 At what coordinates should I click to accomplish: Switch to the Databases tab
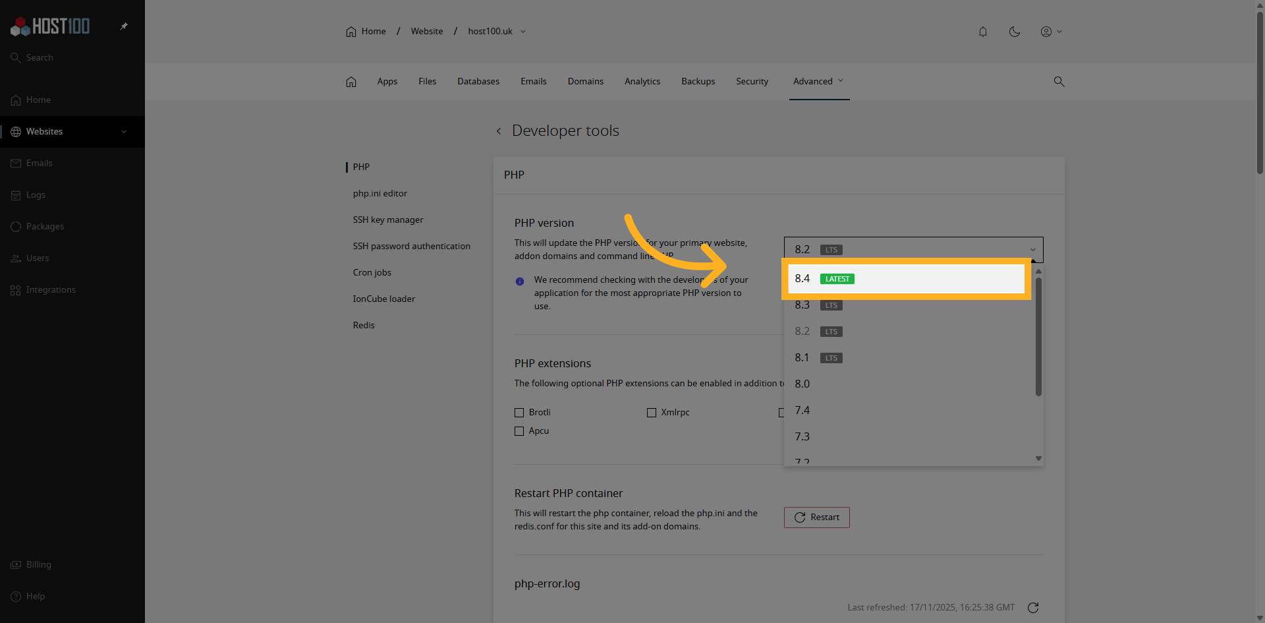click(478, 82)
